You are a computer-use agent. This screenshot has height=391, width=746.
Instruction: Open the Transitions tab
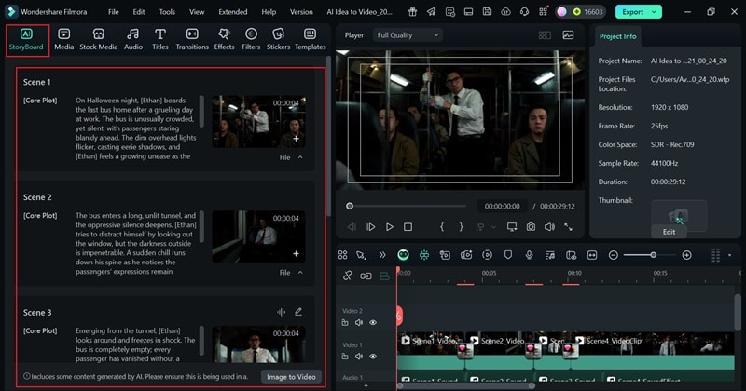(x=192, y=40)
